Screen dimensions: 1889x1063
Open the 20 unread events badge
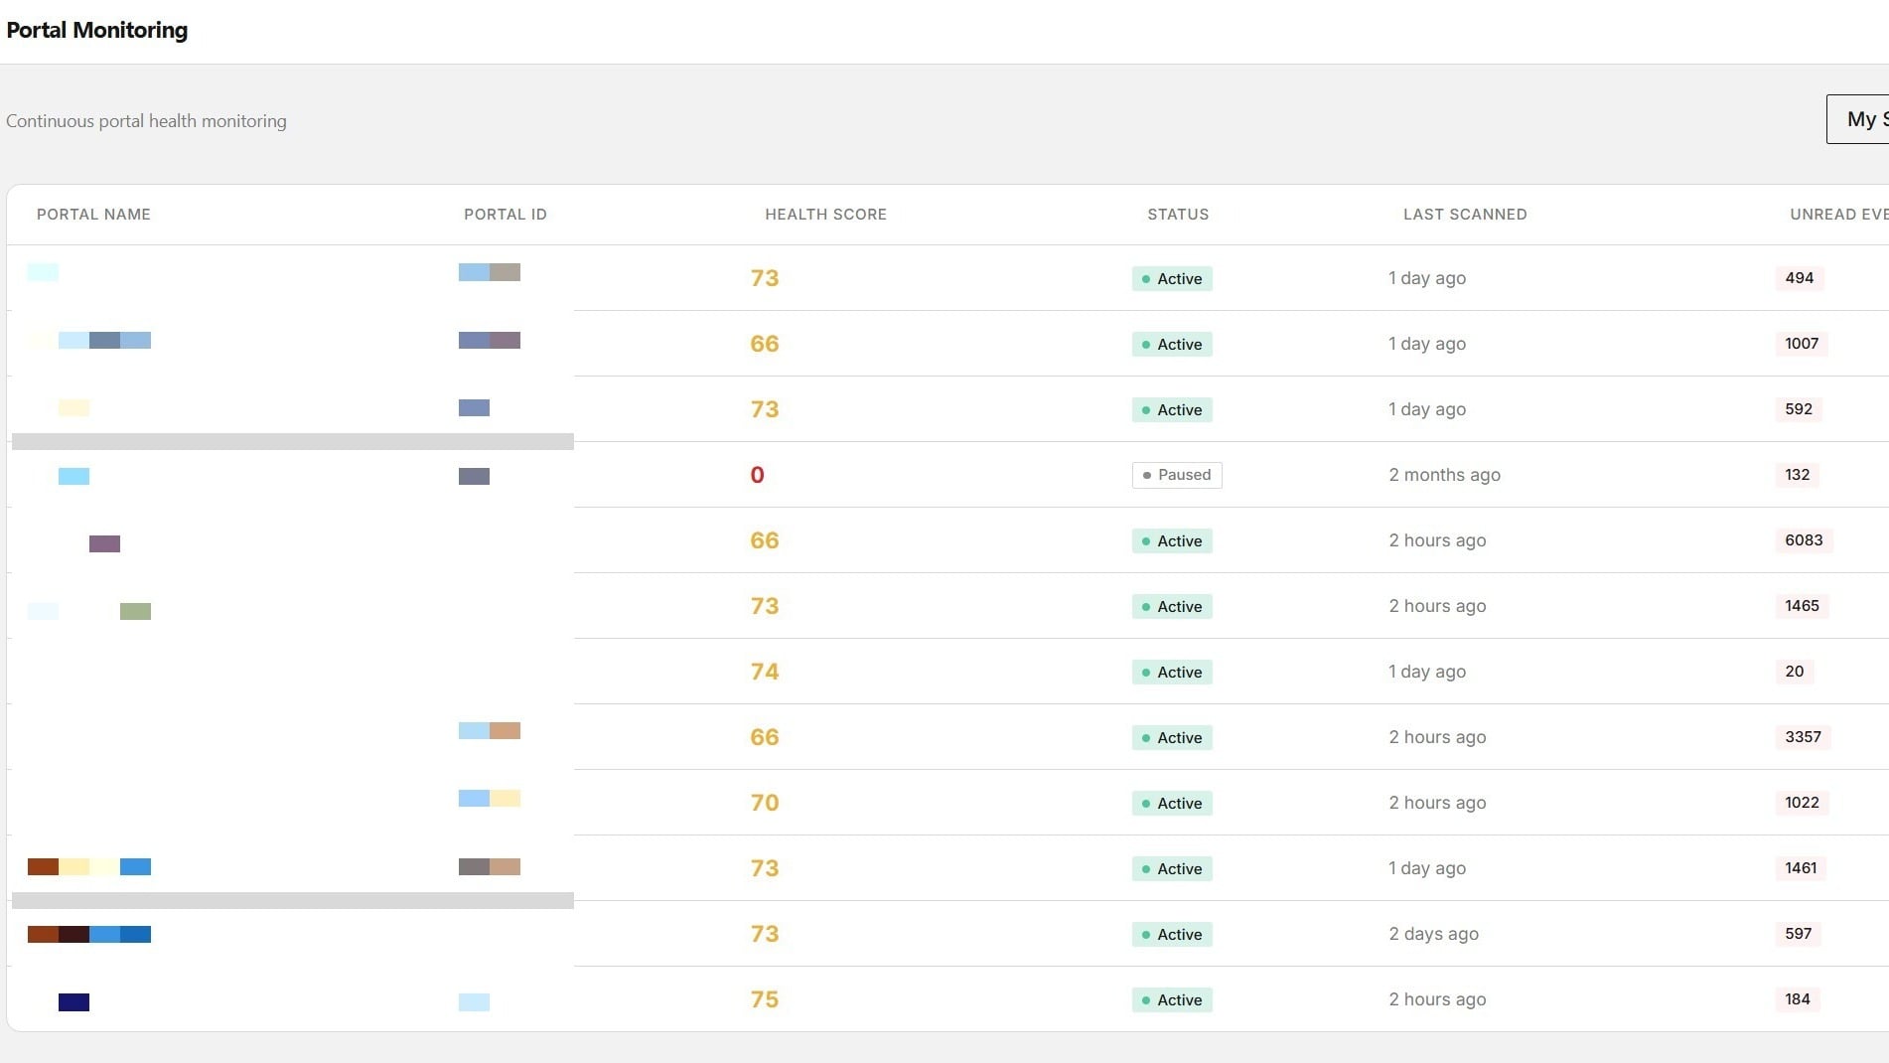click(1794, 672)
